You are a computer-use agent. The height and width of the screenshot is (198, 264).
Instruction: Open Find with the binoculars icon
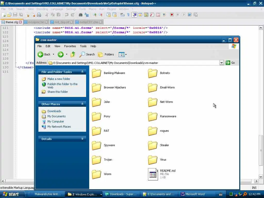(x=80, y=15)
